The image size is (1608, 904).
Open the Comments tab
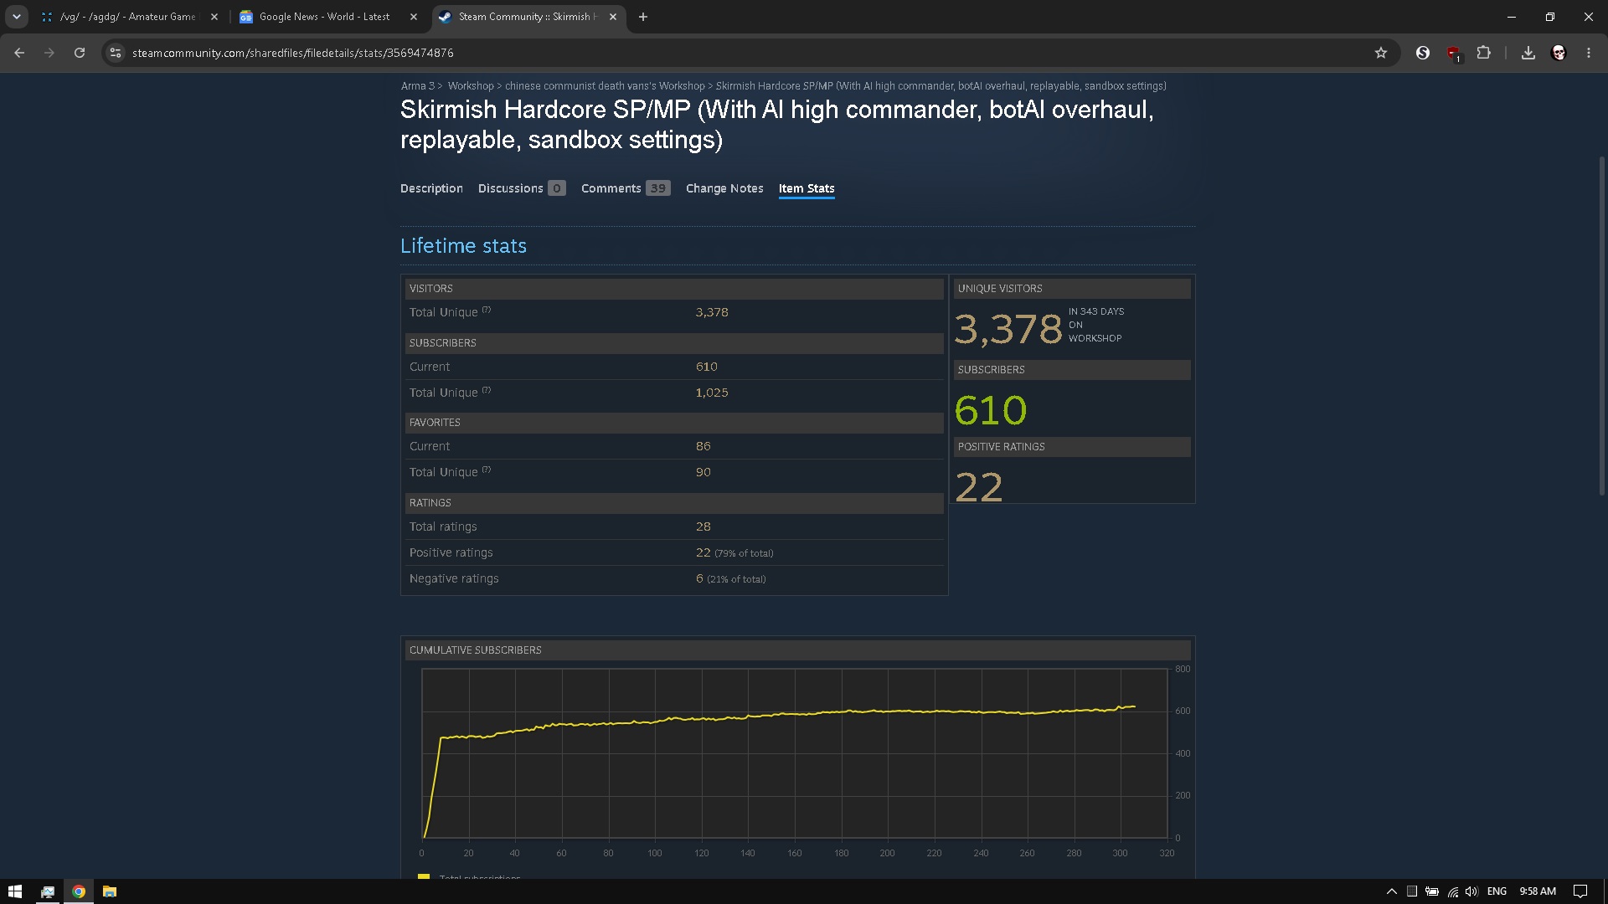click(626, 188)
